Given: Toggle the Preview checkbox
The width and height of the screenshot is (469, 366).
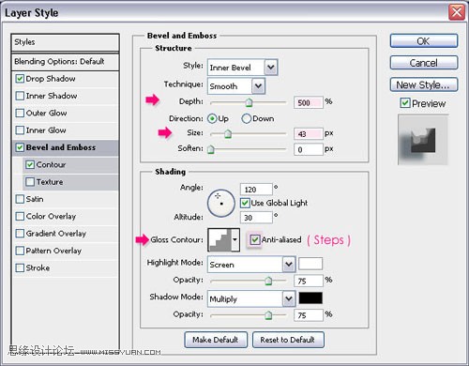Looking at the screenshot, I should click(405, 103).
